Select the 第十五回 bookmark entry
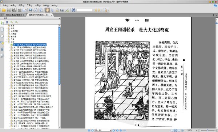Screen dimensions: 218x132 pyautogui.click(x=31, y=82)
